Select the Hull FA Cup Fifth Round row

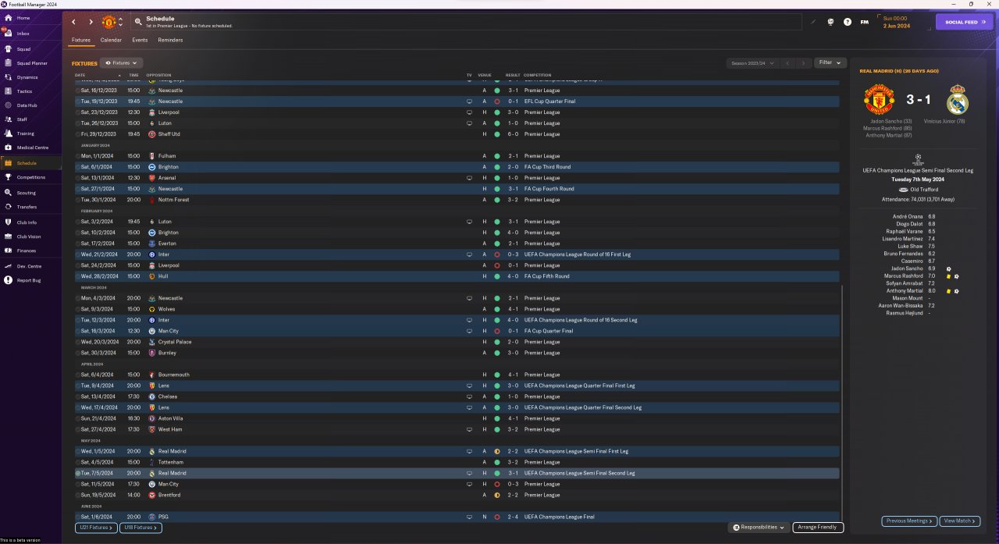pyautogui.click(x=457, y=276)
